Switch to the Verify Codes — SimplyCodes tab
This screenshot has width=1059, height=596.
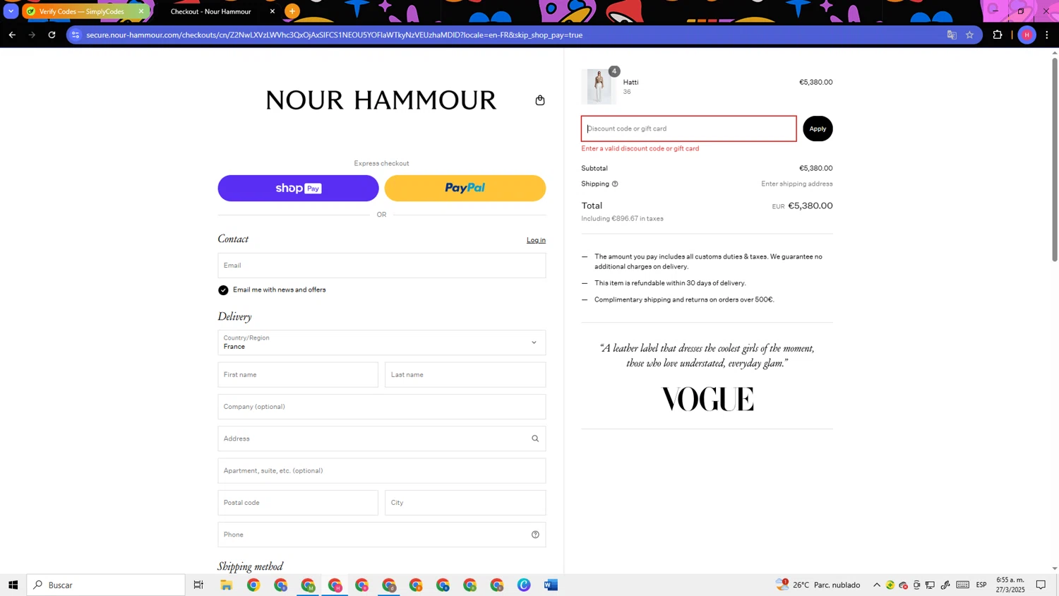[82, 11]
